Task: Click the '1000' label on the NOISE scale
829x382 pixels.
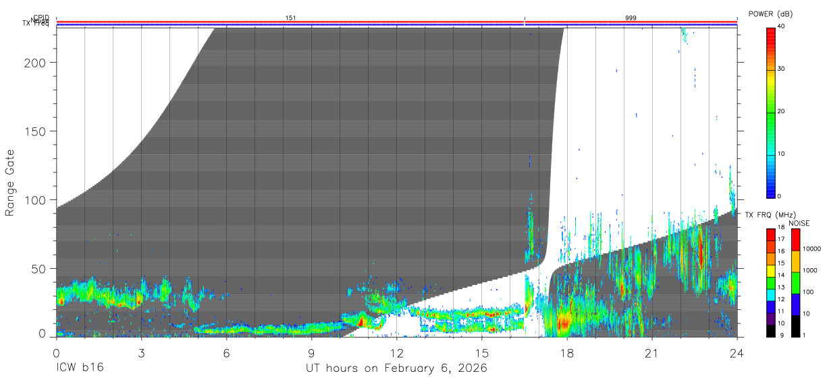Action: pyautogui.click(x=811, y=271)
